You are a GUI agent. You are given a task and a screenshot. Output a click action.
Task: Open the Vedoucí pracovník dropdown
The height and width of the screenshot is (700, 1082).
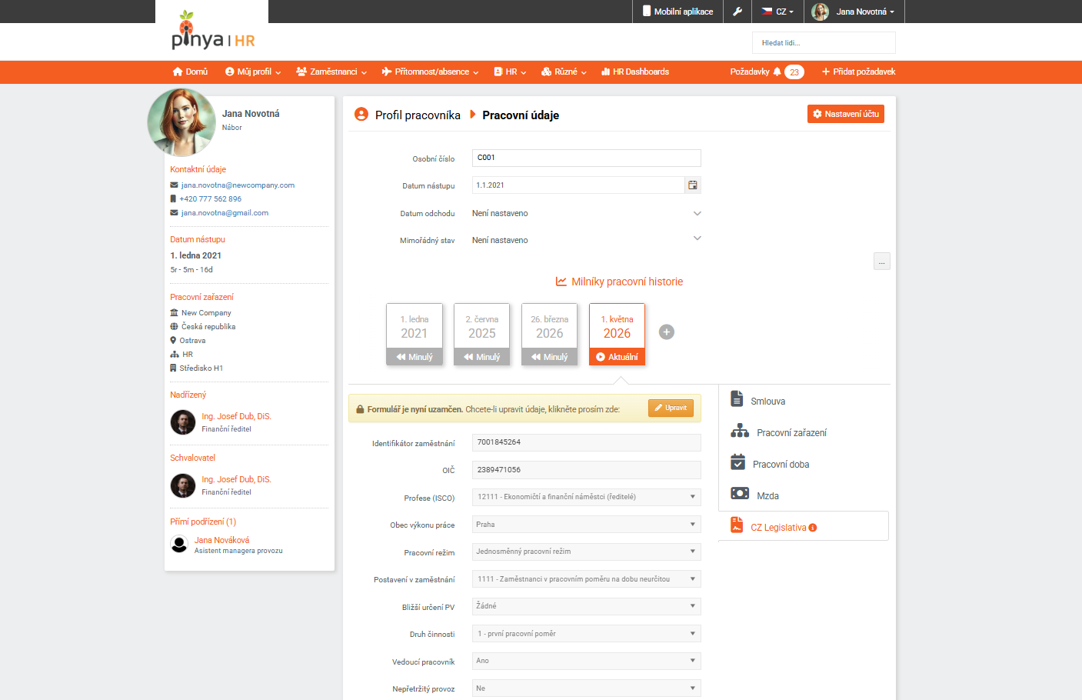click(587, 661)
